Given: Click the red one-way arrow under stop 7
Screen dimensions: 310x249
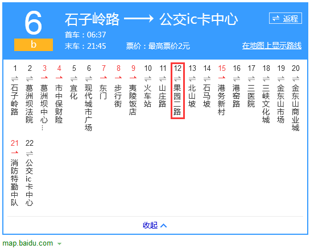Looking at the screenshot, I should [104, 78].
